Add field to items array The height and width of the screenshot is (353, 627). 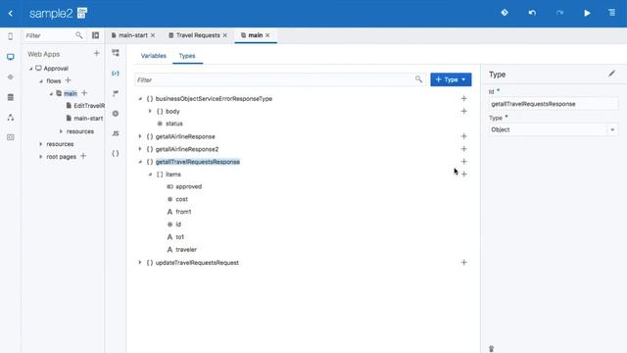click(463, 175)
